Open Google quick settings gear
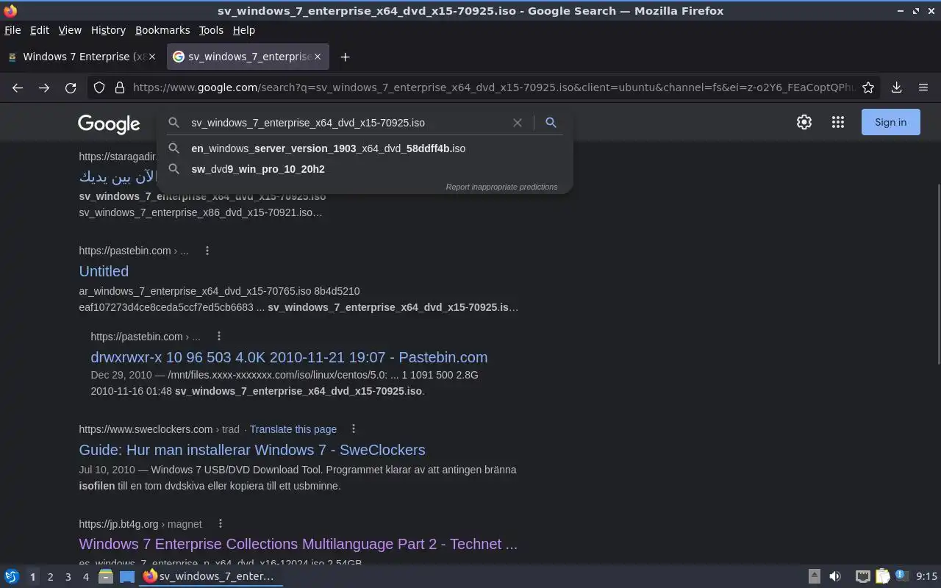941x588 pixels. coord(804,122)
